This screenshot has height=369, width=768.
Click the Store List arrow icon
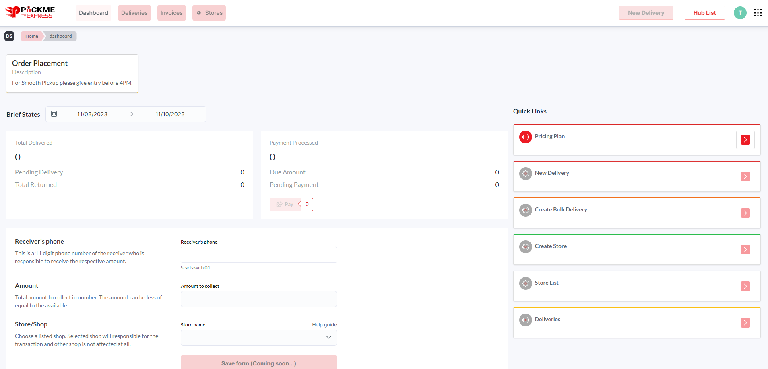[745, 286]
